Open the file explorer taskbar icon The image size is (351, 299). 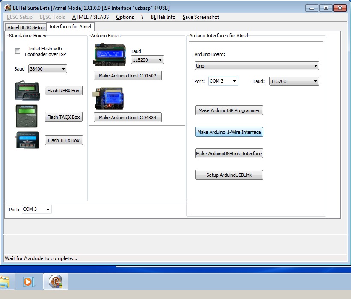coord(5,281)
